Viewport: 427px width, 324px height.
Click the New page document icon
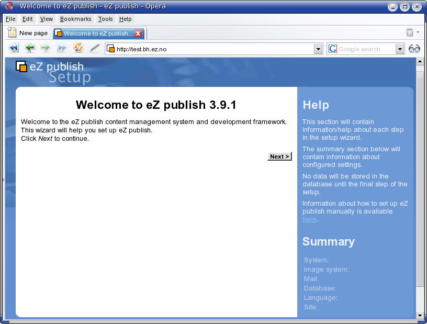[x=12, y=32]
